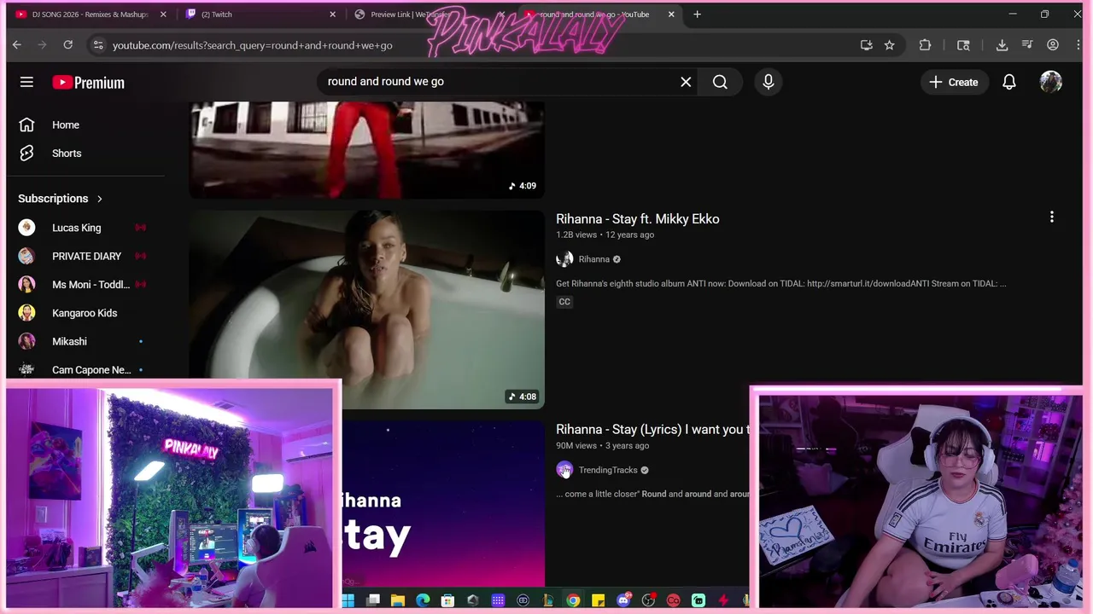Start voice search with microphone icon
The height and width of the screenshot is (614, 1093).
click(x=768, y=82)
